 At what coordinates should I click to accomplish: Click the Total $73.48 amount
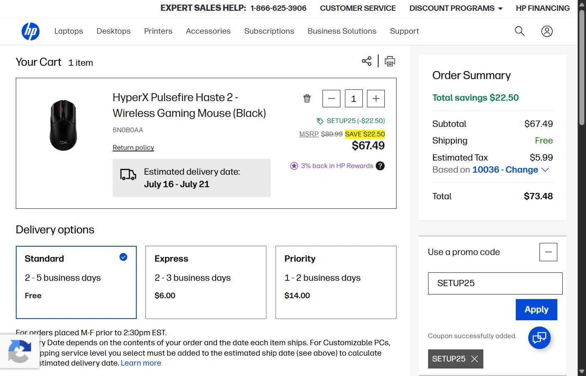click(538, 196)
